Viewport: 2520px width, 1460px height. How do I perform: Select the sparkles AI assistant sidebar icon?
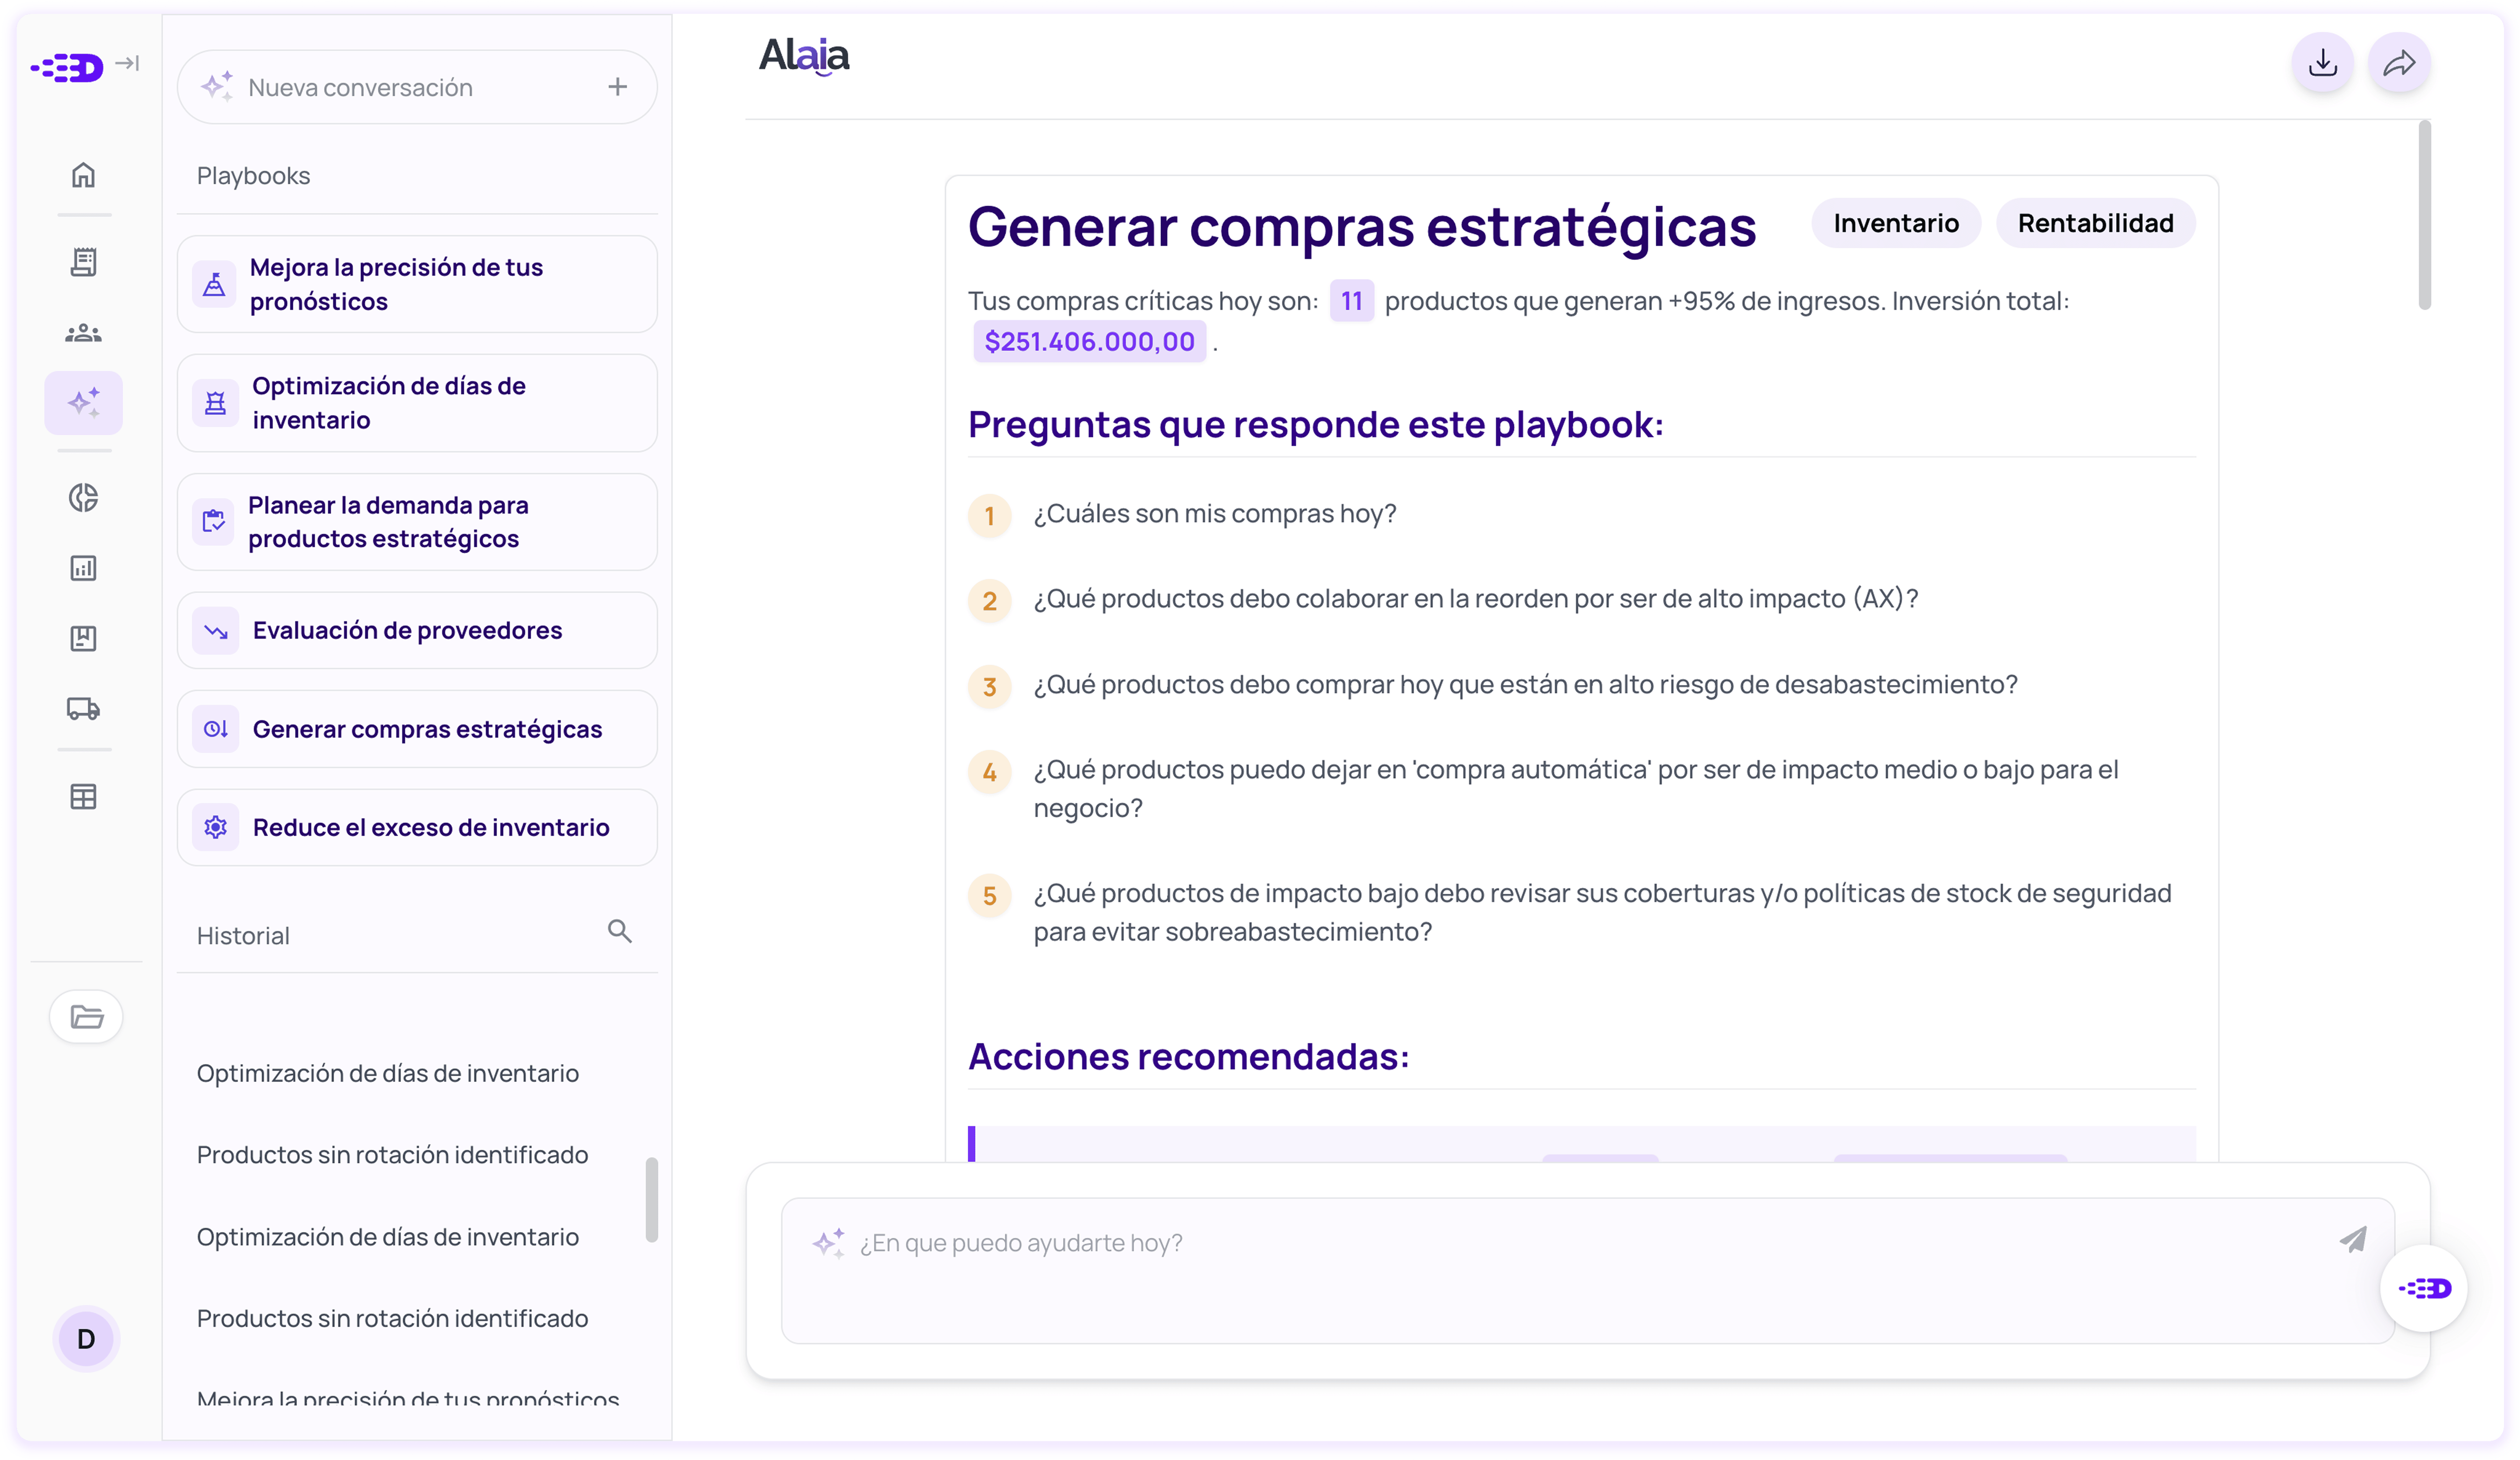tap(84, 403)
